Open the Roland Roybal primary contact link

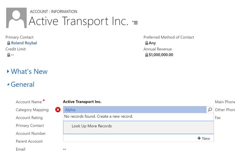pos(24,43)
